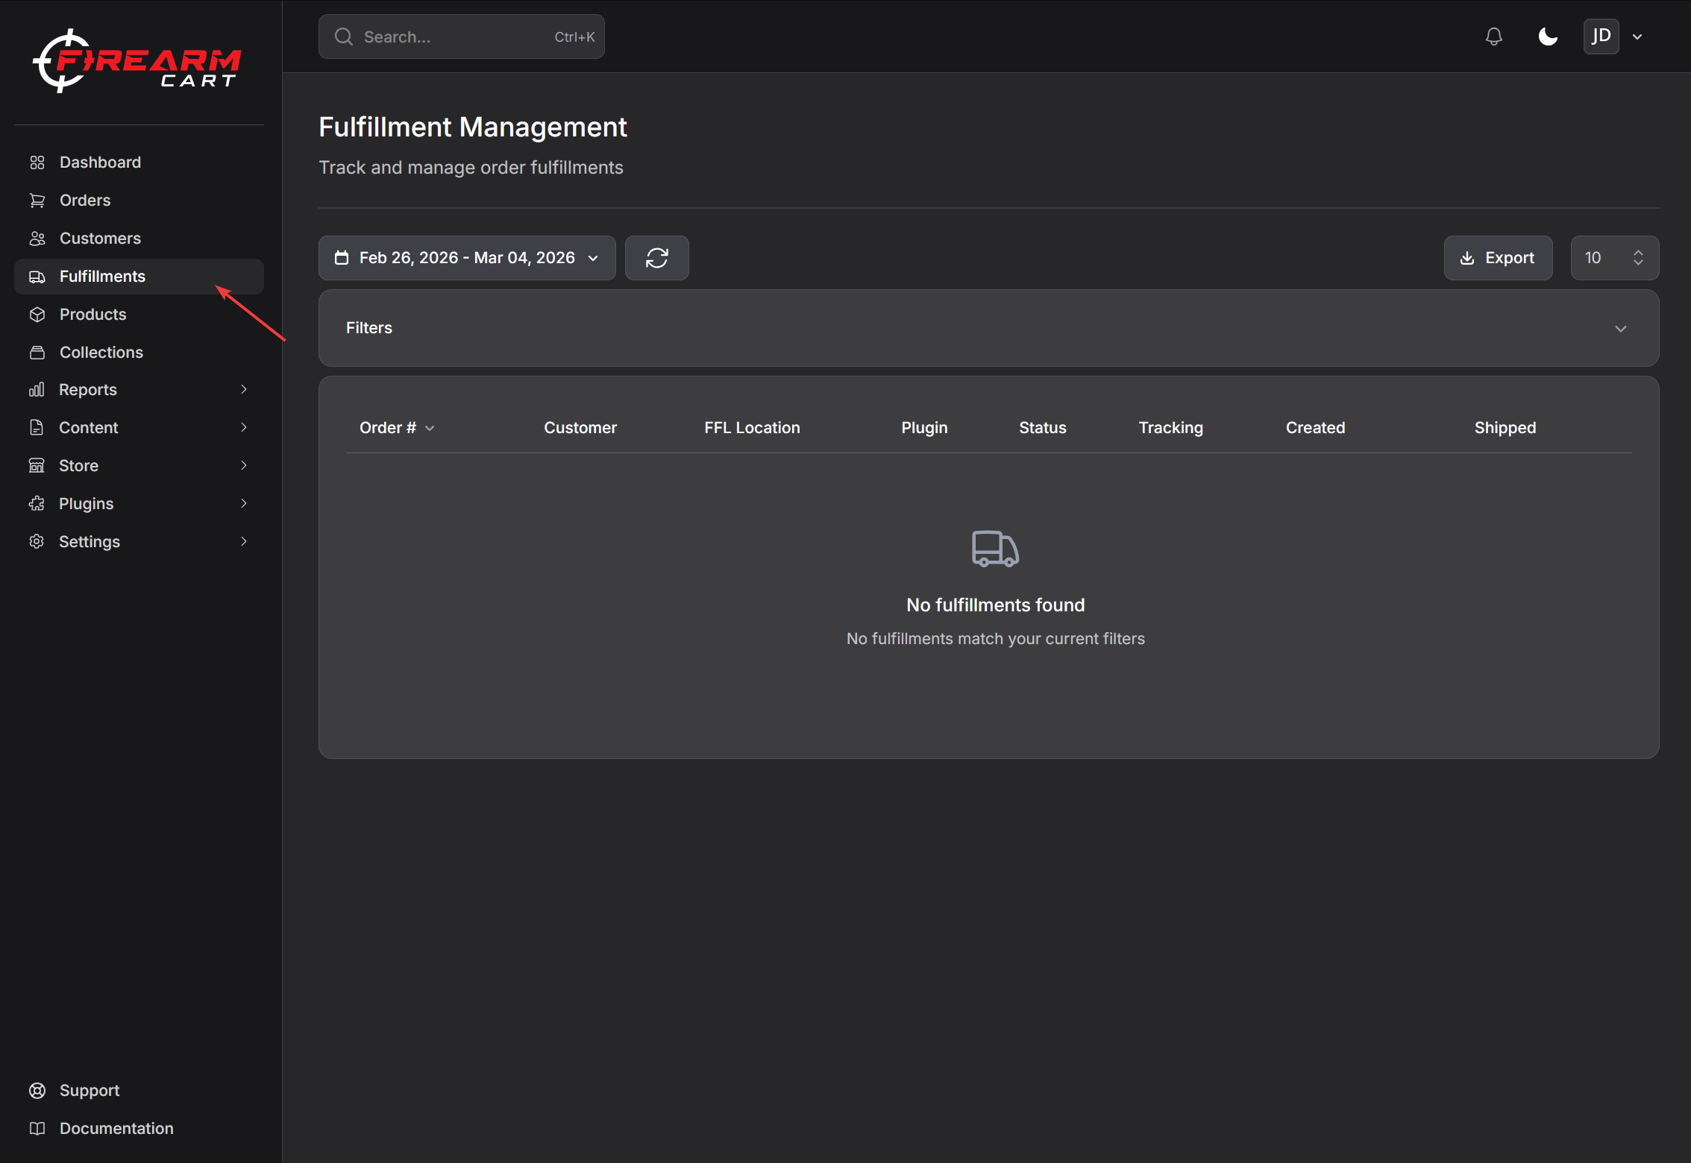Open the Orders menu item
The image size is (1691, 1163).
[x=139, y=201]
